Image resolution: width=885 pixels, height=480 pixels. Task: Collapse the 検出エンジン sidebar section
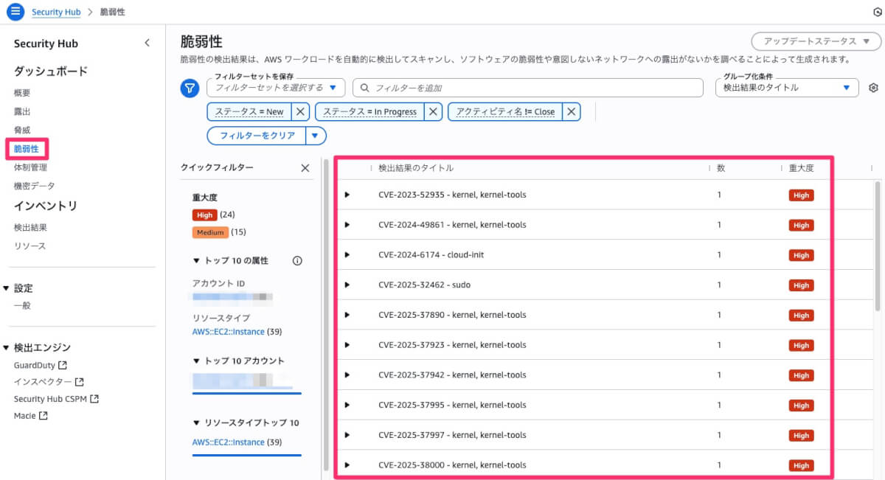click(x=6, y=347)
